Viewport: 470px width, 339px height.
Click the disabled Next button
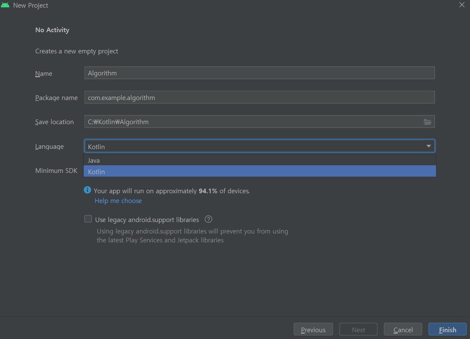tap(358, 329)
